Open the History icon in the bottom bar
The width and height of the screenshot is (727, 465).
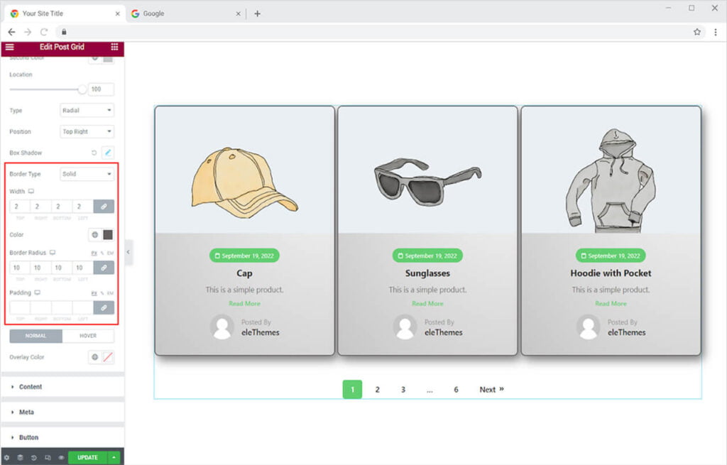[x=34, y=458]
